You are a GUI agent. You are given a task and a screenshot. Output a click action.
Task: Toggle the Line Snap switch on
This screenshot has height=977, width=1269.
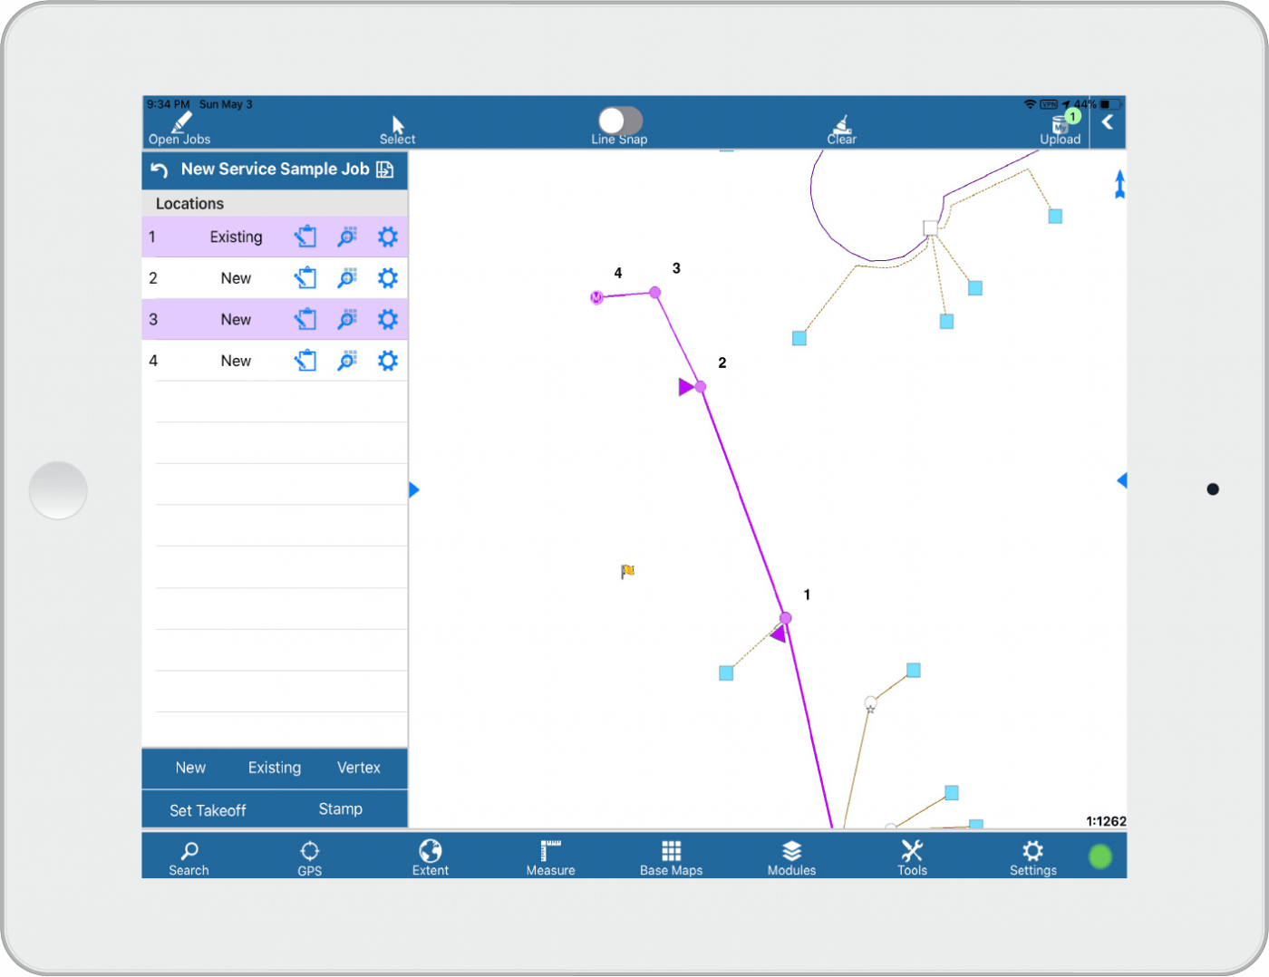[x=619, y=121]
